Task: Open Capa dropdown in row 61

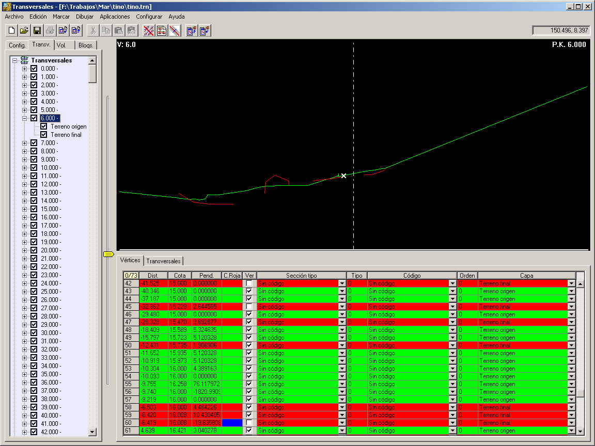Action: [571, 431]
